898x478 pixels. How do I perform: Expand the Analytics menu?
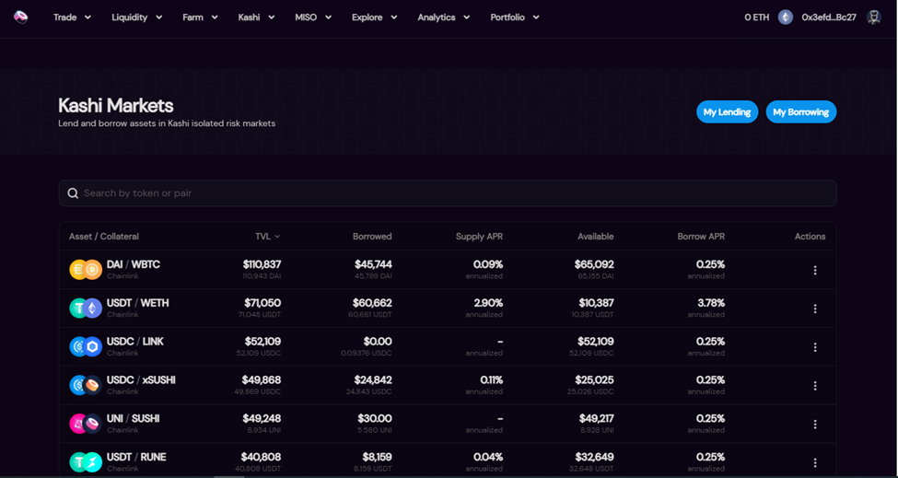tap(444, 17)
